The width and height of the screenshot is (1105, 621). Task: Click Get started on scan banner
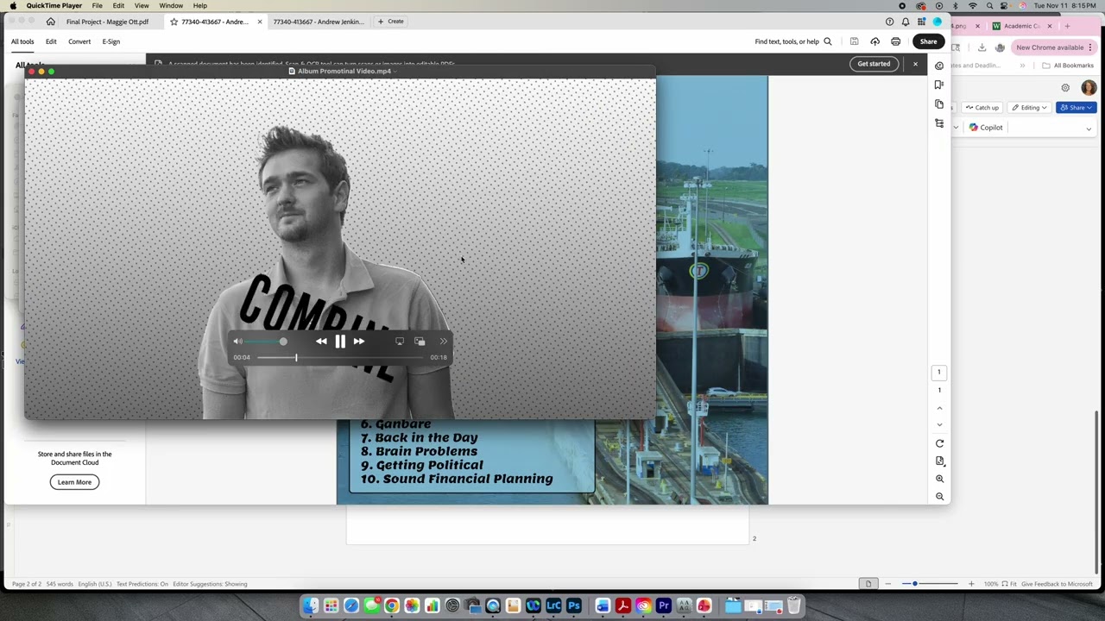click(x=874, y=64)
